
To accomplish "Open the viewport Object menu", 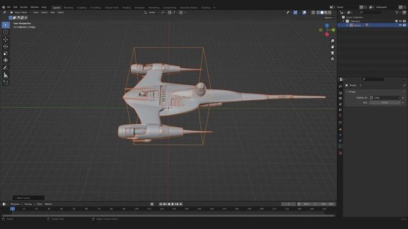I will pos(61,13).
